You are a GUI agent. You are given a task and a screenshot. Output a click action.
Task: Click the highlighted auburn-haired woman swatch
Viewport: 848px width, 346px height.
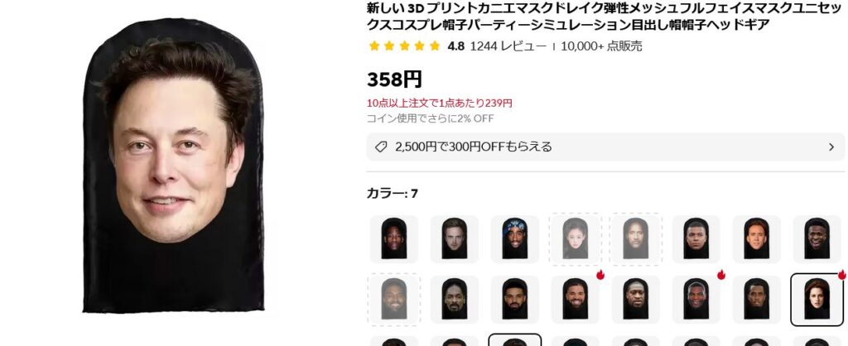click(x=817, y=300)
